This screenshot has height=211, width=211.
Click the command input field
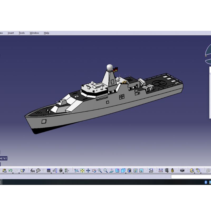[x=191, y=177]
